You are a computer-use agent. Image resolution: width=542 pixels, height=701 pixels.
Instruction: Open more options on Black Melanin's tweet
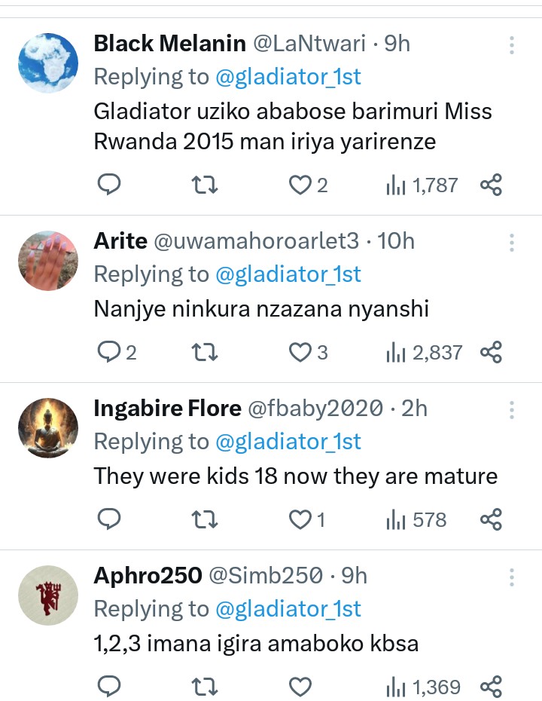[511, 45]
